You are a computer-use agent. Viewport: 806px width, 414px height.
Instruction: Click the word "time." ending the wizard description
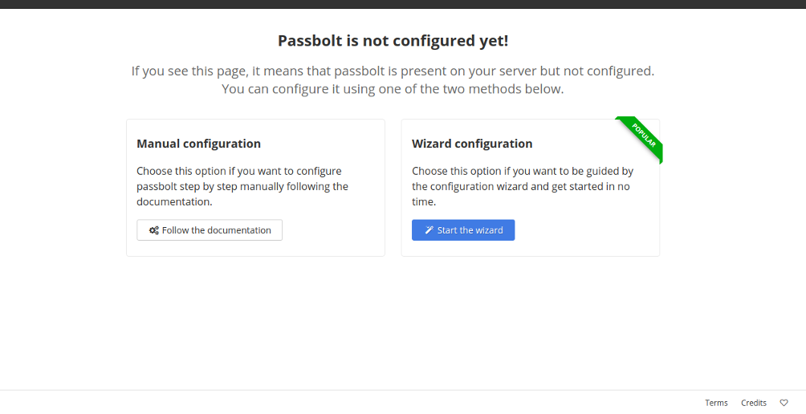[424, 202]
